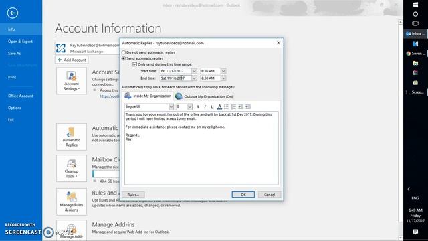Viewport: 428px width, 241px height.
Task: Close the Automatic Replies dialog
Action: [x=278, y=43]
